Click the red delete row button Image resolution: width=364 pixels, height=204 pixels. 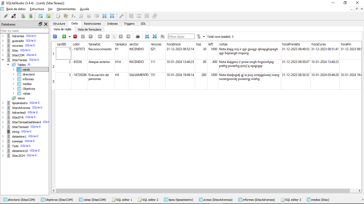(75, 36)
